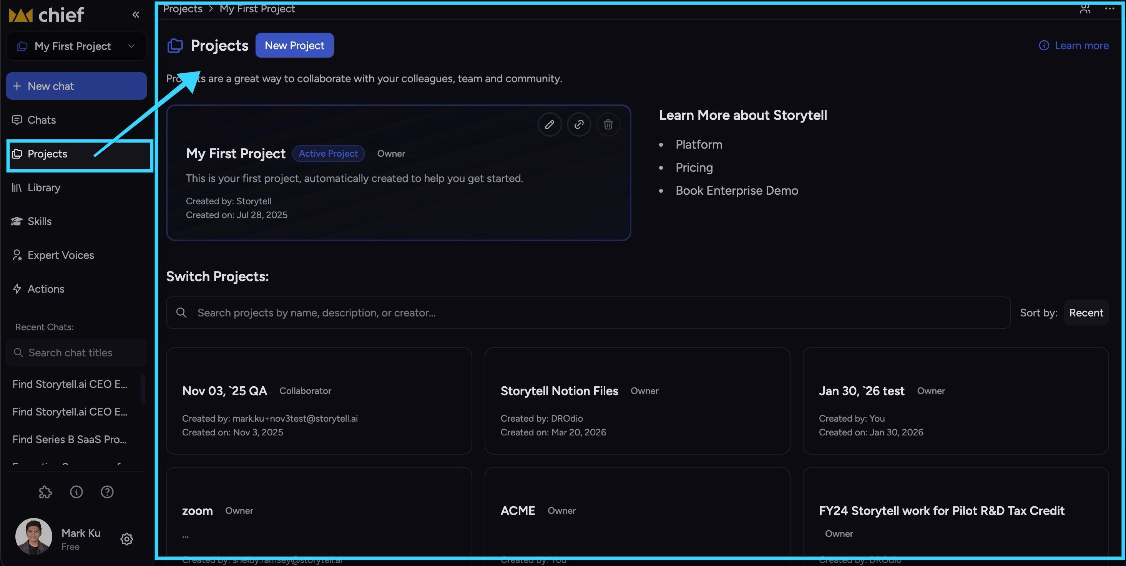The height and width of the screenshot is (566, 1126).
Task: Open the integrations puzzle icon
Action: pos(45,492)
